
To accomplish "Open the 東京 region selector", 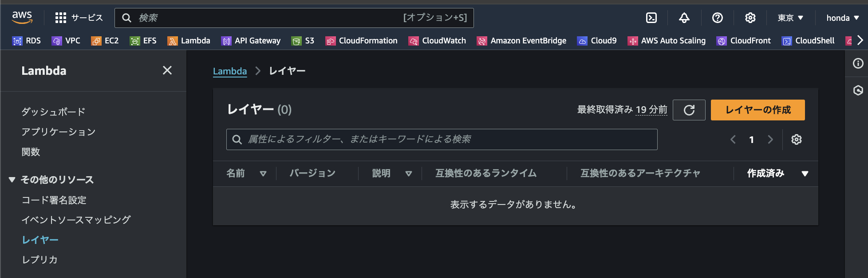I will [x=790, y=18].
